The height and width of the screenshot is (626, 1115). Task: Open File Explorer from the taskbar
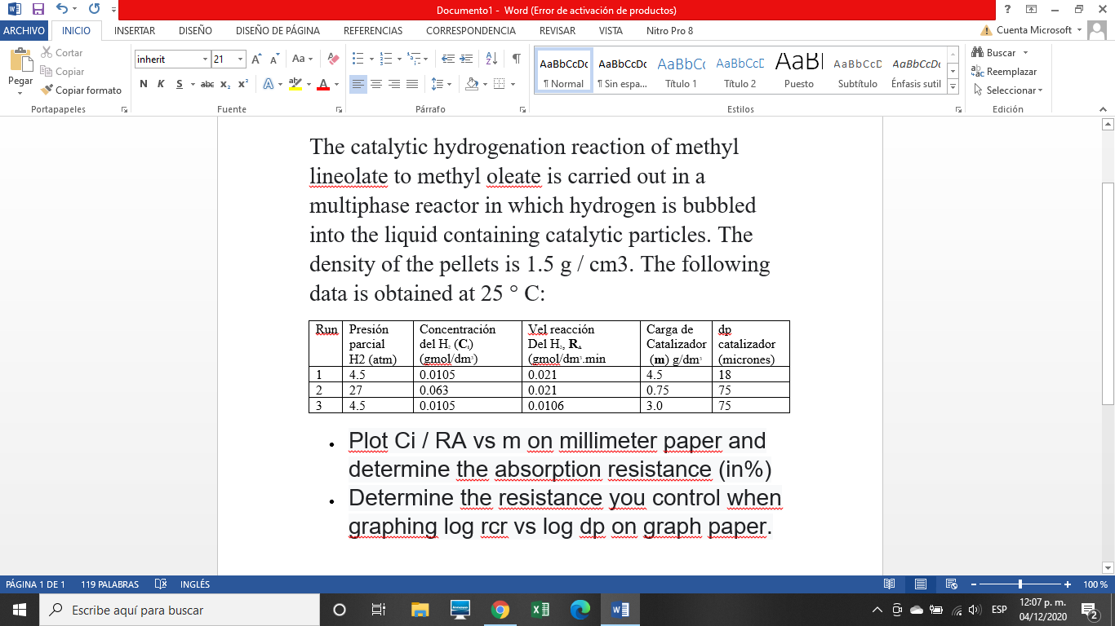(420, 610)
